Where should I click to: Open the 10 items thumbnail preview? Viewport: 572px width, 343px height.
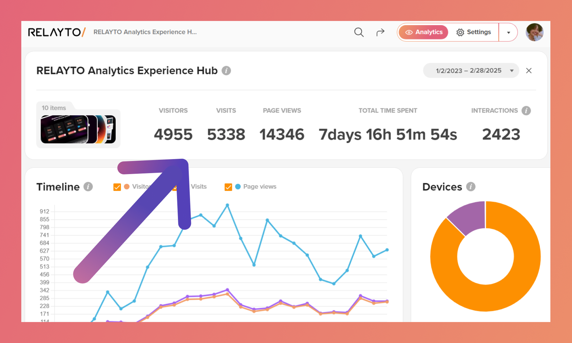point(78,129)
